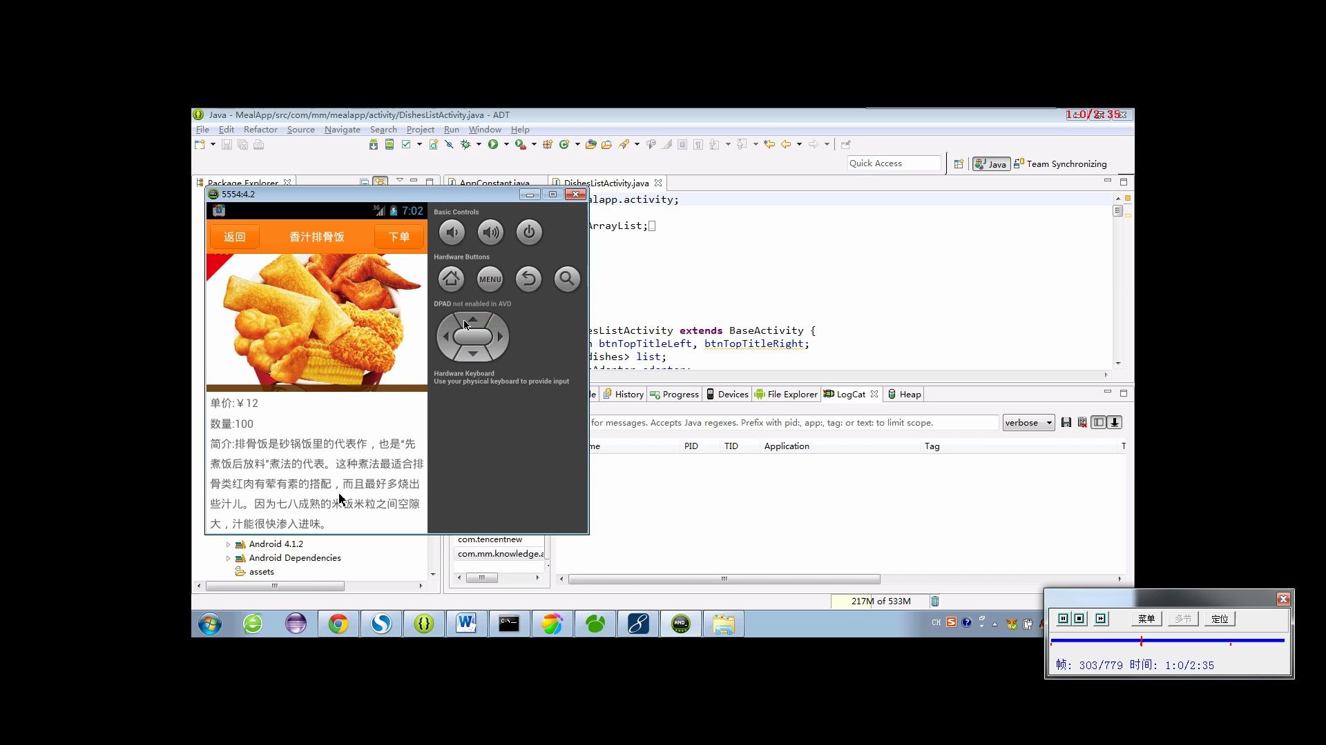This screenshot has width=1326, height=745.
Task: Click the Quick Access input field
Action: (894, 163)
